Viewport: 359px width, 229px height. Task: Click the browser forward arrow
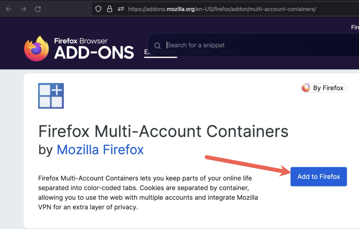pos(23,9)
